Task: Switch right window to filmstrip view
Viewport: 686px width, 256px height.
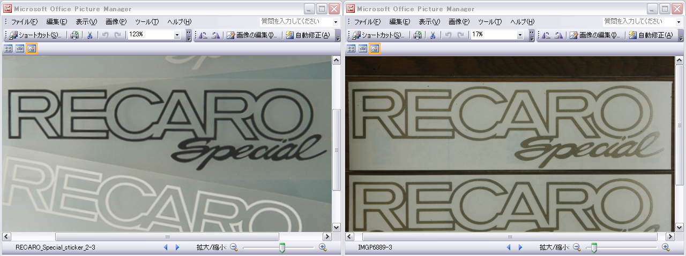Action: [x=363, y=49]
